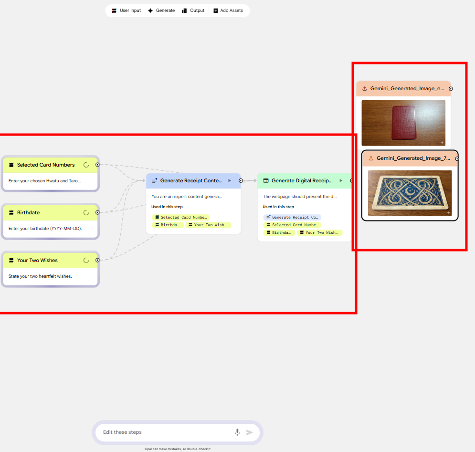Click output port of Gemini_Generated_Image_e asset
The width and height of the screenshot is (475, 452).
451,89
